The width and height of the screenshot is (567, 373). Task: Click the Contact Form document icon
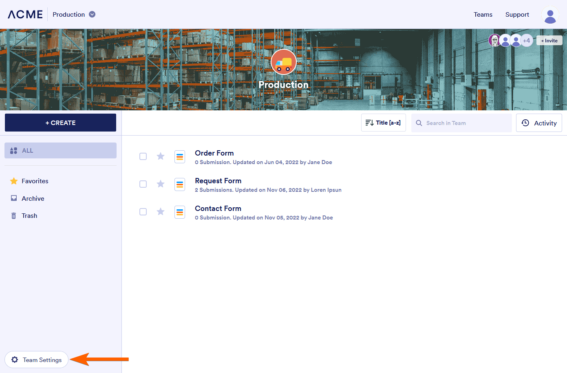(x=180, y=212)
